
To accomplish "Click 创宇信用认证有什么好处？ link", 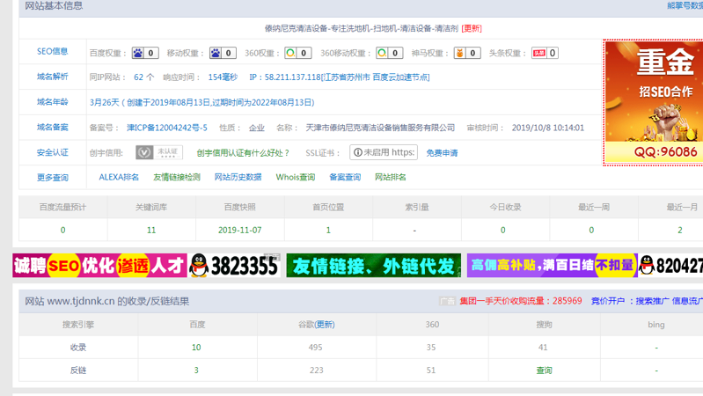I will point(243,153).
